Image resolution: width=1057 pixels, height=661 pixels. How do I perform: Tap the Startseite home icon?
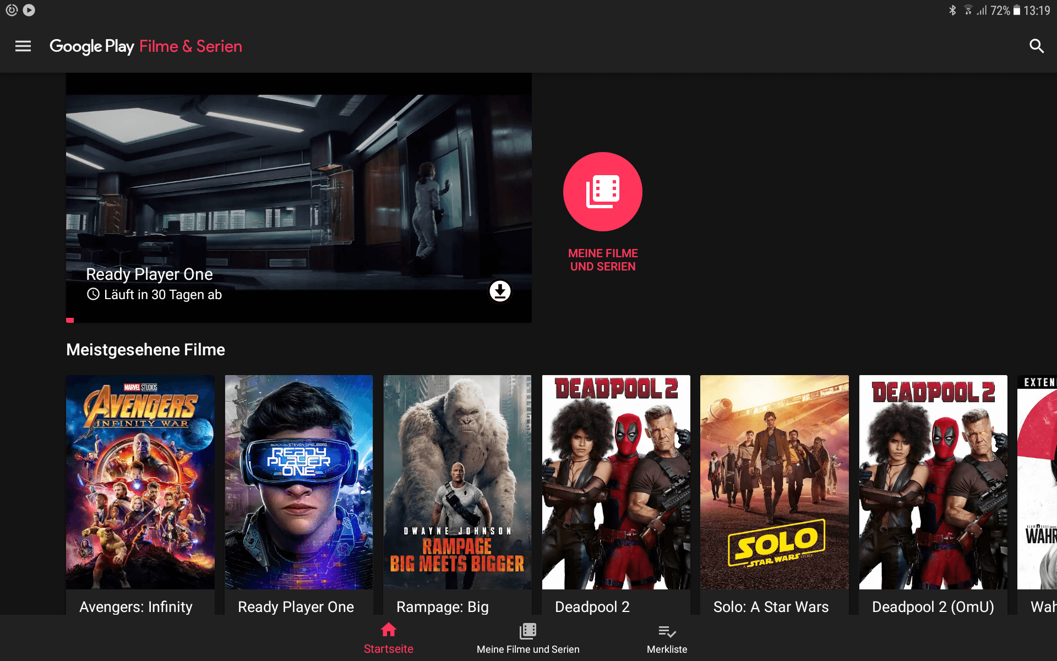[389, 630]
